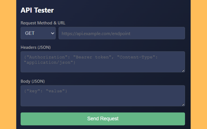Click the Headers textarea resize handle

click(183, 71)
